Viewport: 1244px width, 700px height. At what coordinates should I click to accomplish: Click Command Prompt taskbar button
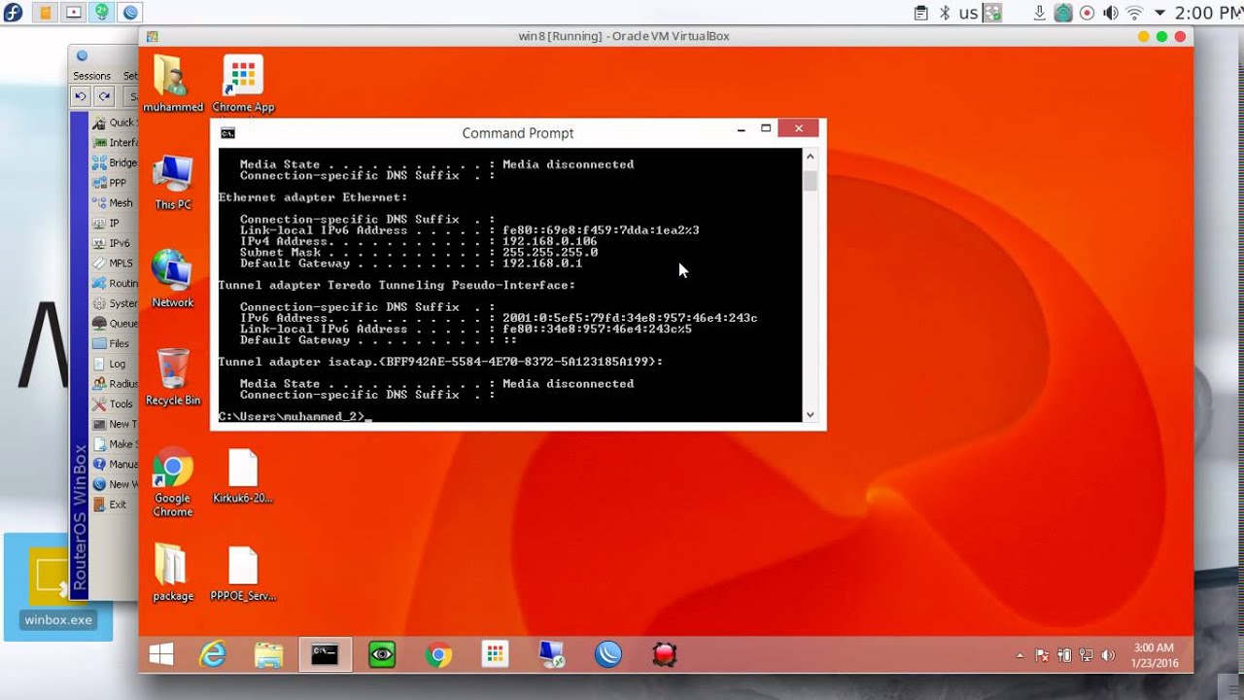click(x=325, y=655)
